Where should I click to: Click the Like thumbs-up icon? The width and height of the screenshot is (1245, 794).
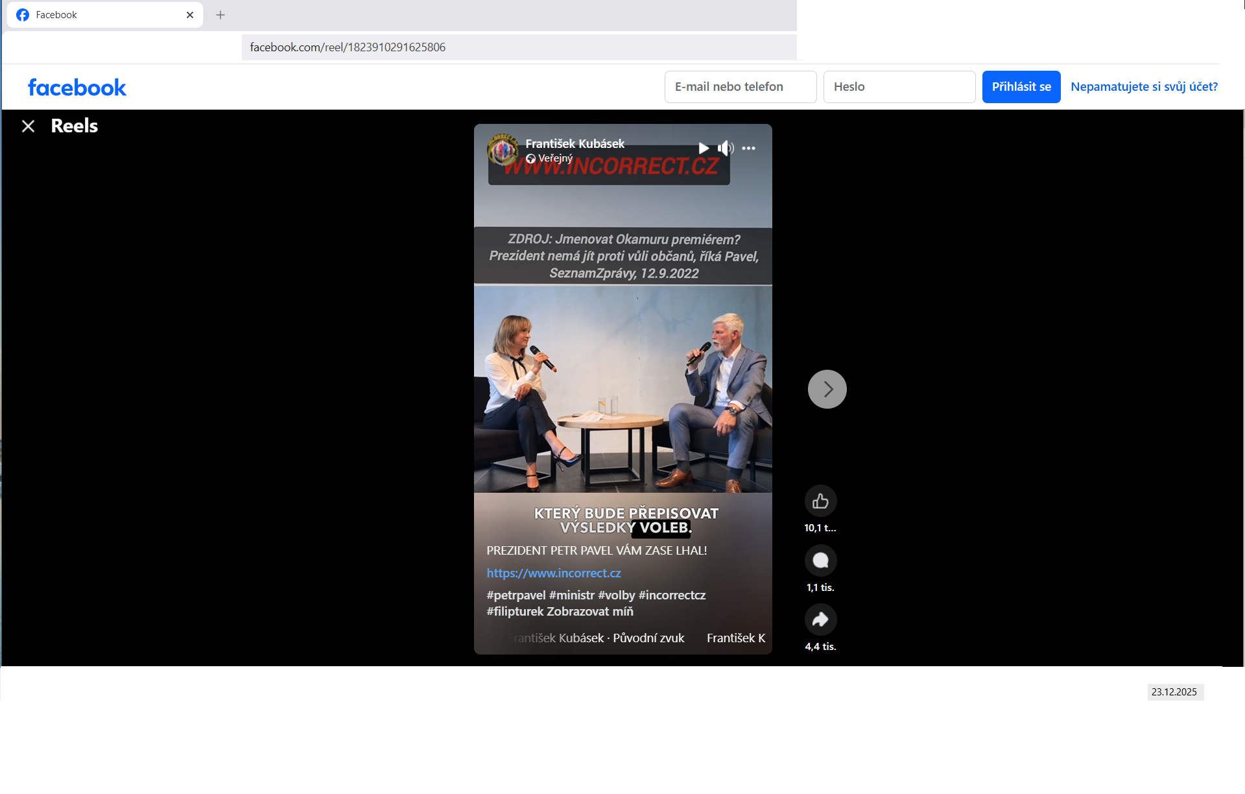point(820,501)
